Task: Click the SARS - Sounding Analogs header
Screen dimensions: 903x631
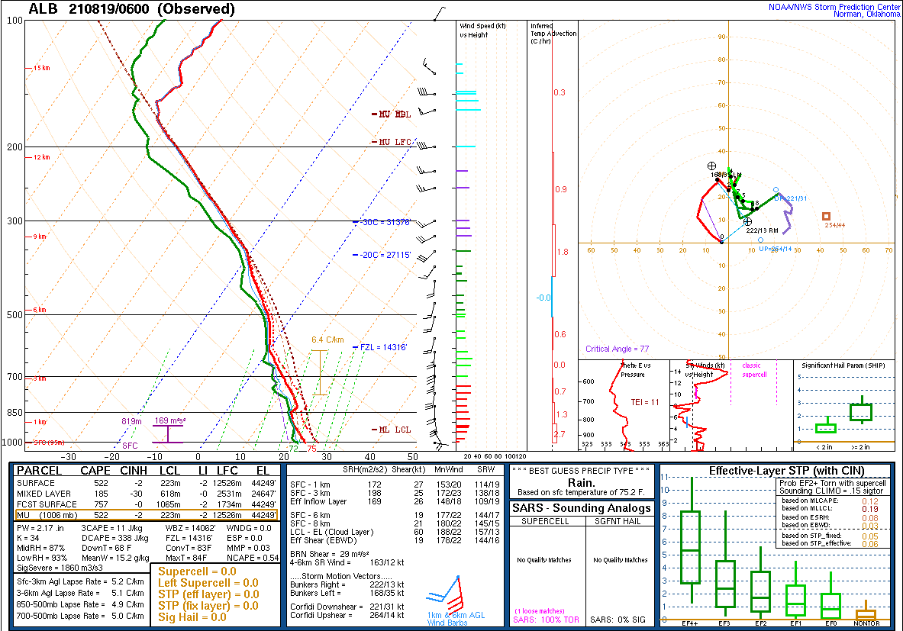Action: point(581,508)
